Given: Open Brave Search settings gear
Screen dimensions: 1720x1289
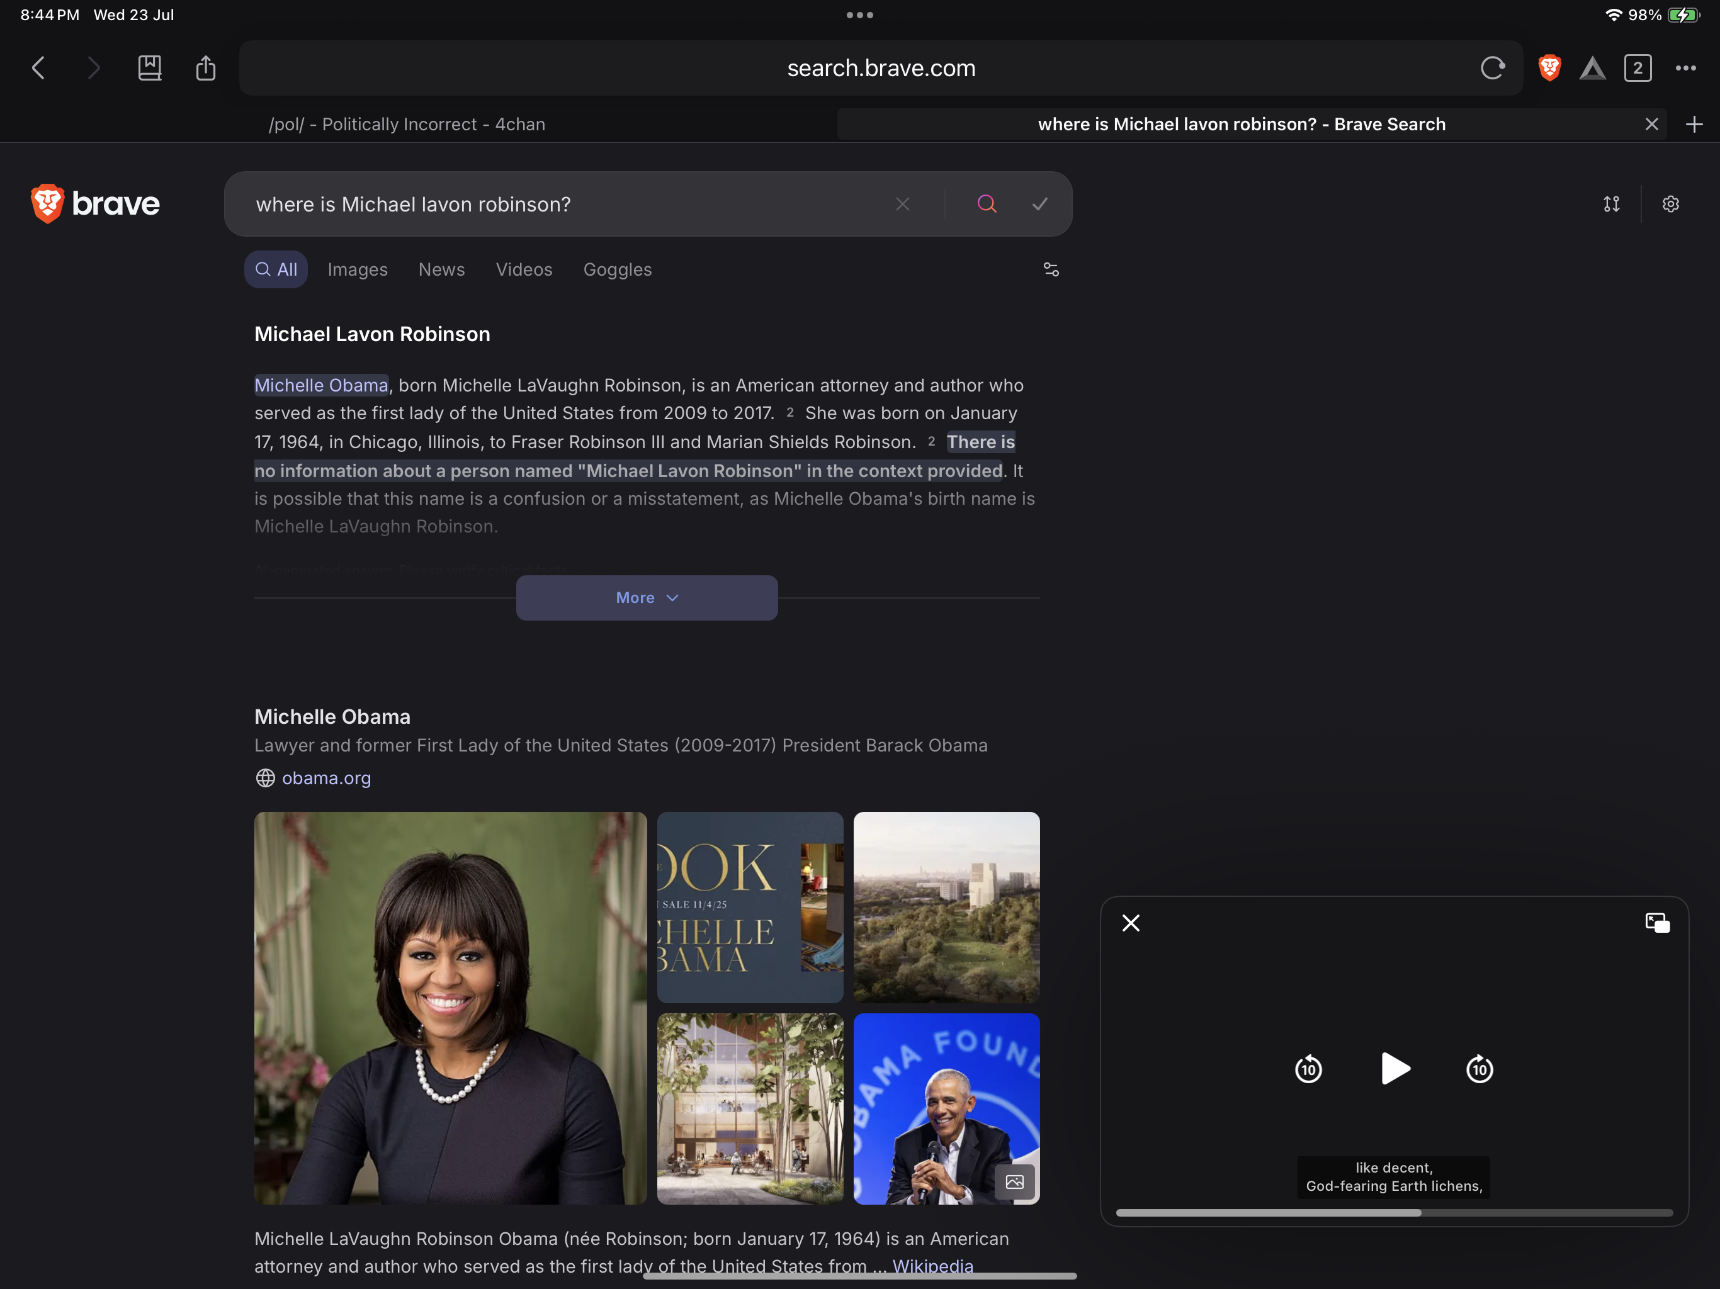Looking at the screenshot, I should click(1670, 204).
